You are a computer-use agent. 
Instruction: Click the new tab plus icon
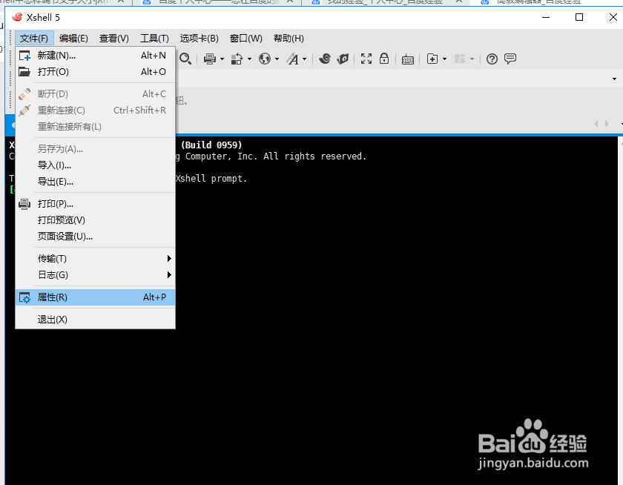[432, 59]
